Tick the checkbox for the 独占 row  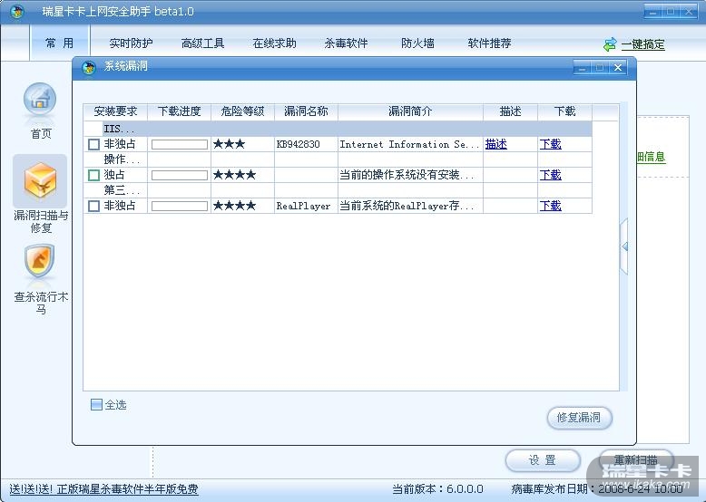93,175
